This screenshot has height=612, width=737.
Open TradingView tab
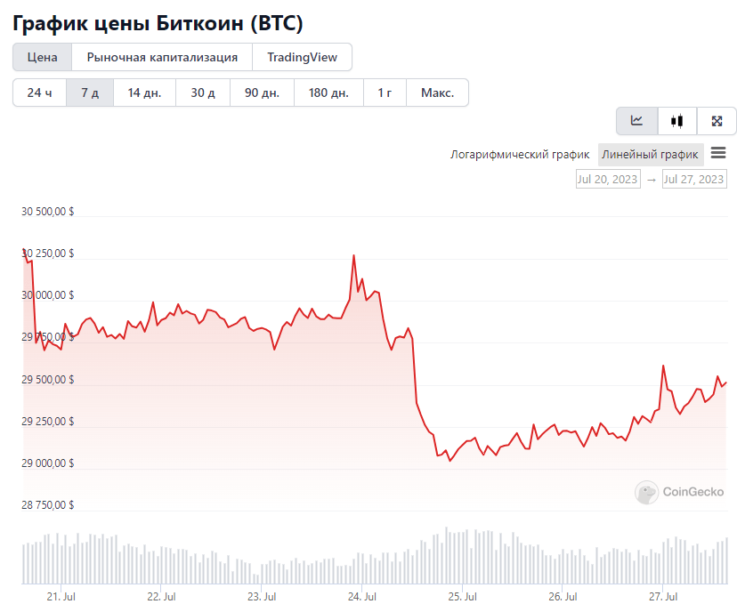click(303, 57)
